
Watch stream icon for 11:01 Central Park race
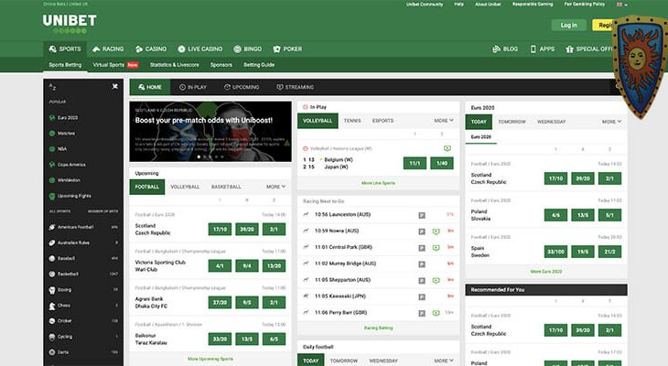436,248
